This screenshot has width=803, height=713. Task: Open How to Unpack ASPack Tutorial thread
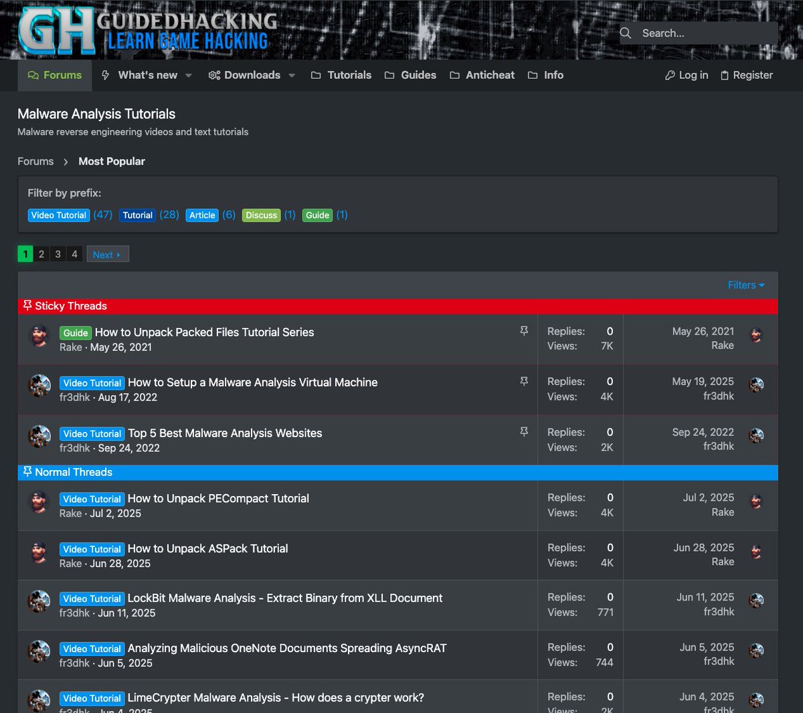coord(208,548)
